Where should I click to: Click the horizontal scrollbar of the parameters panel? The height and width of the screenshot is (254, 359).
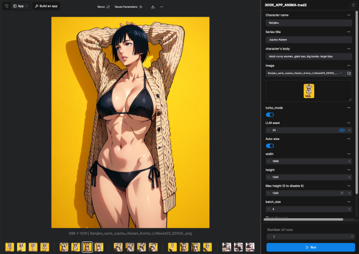point(303,219)
